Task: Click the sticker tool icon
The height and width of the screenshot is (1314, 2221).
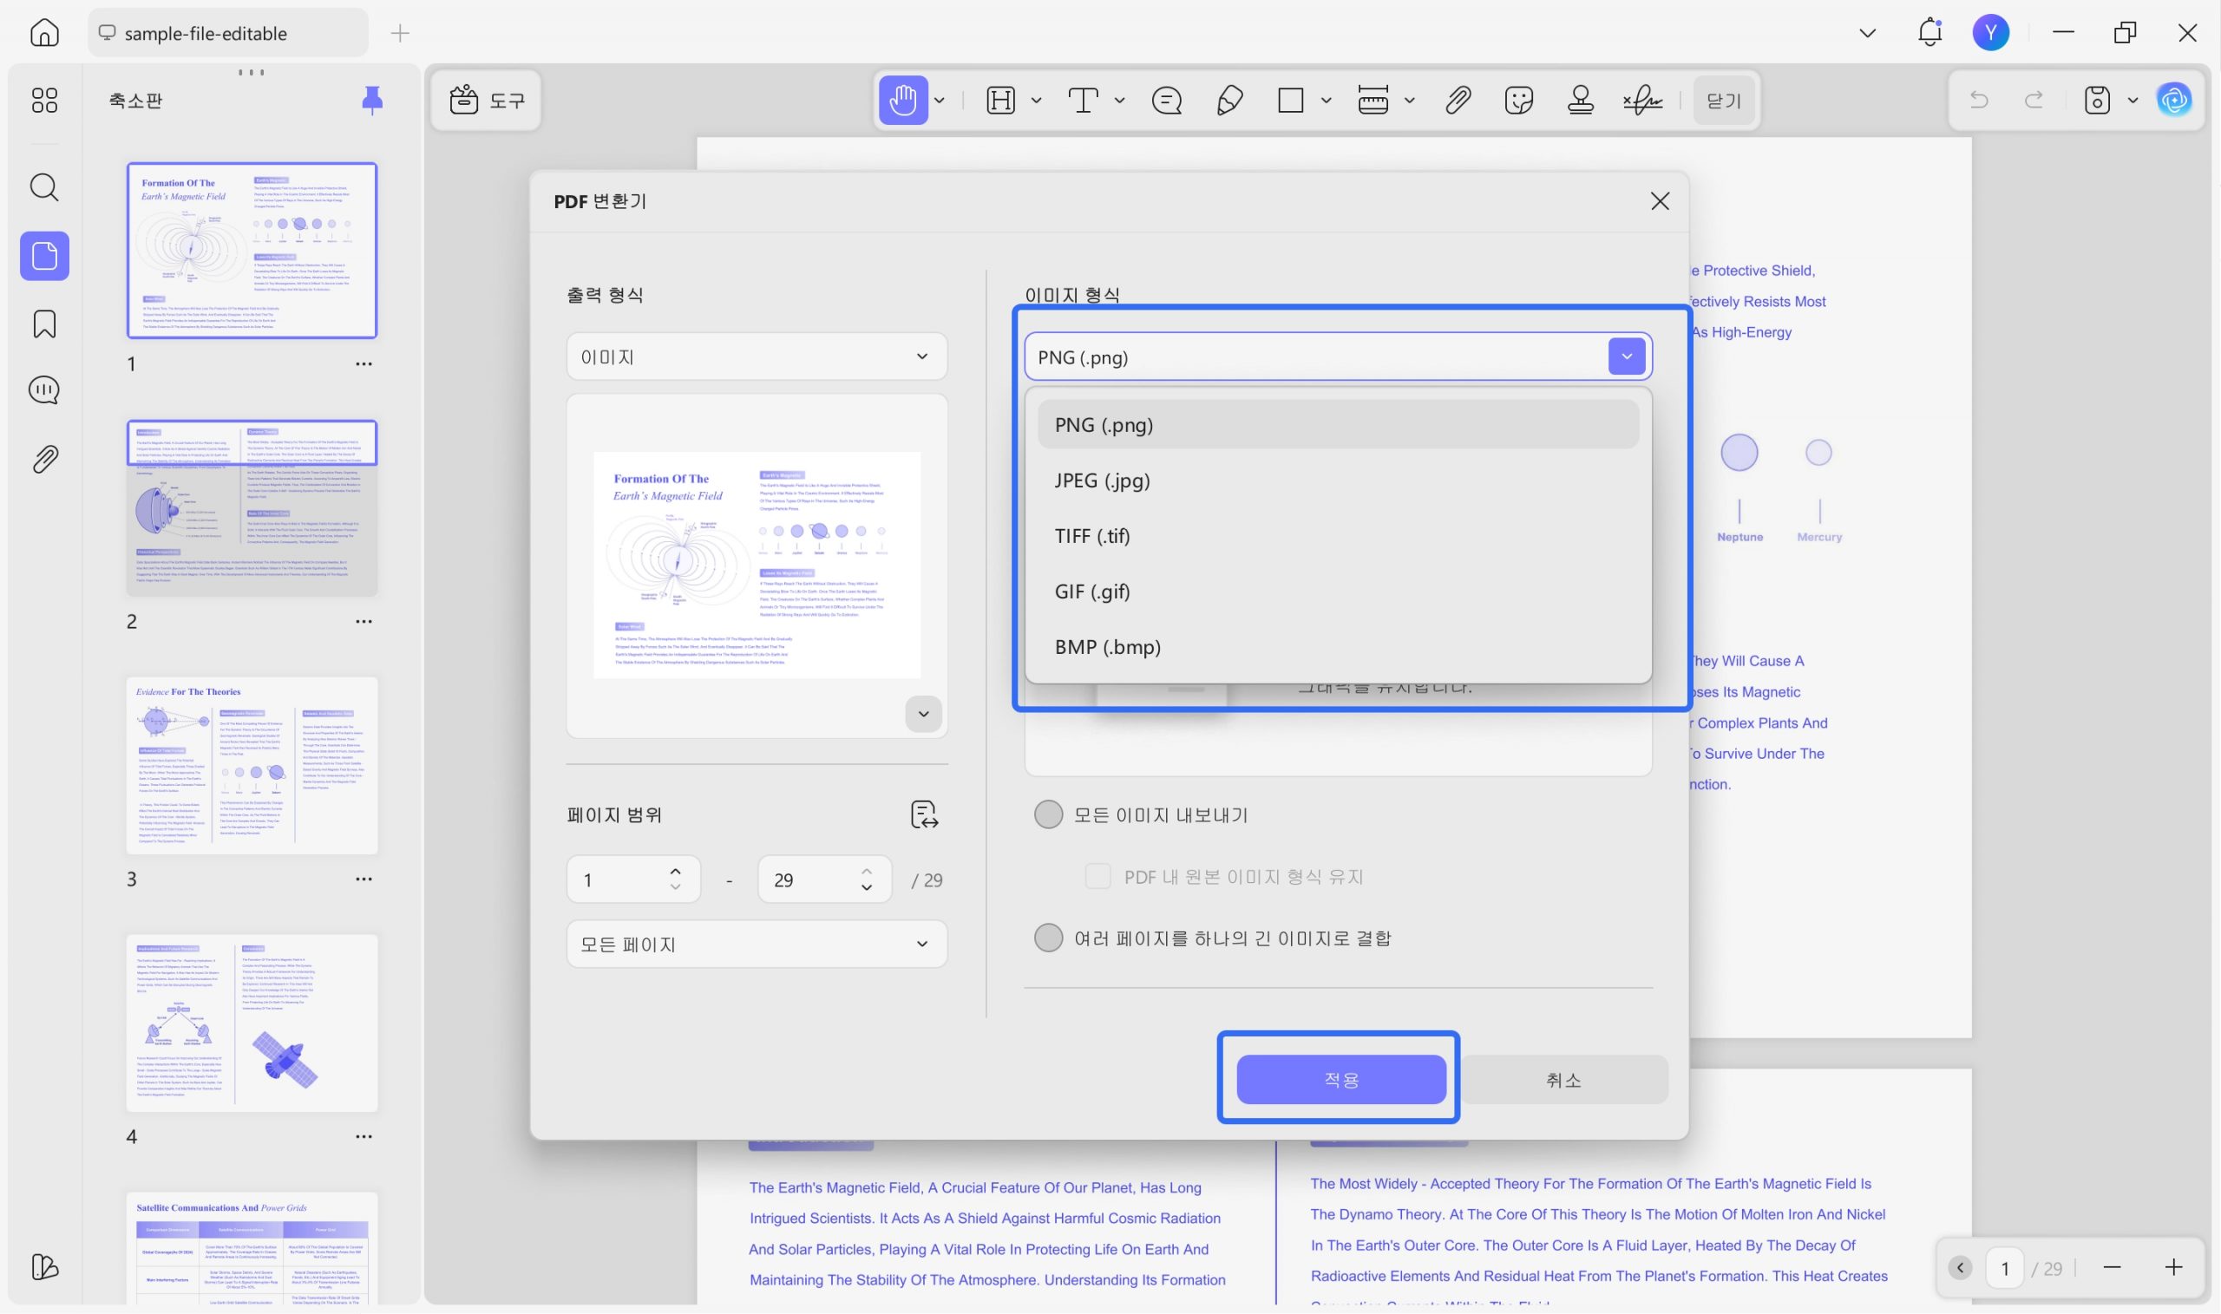Action: 1518,100
